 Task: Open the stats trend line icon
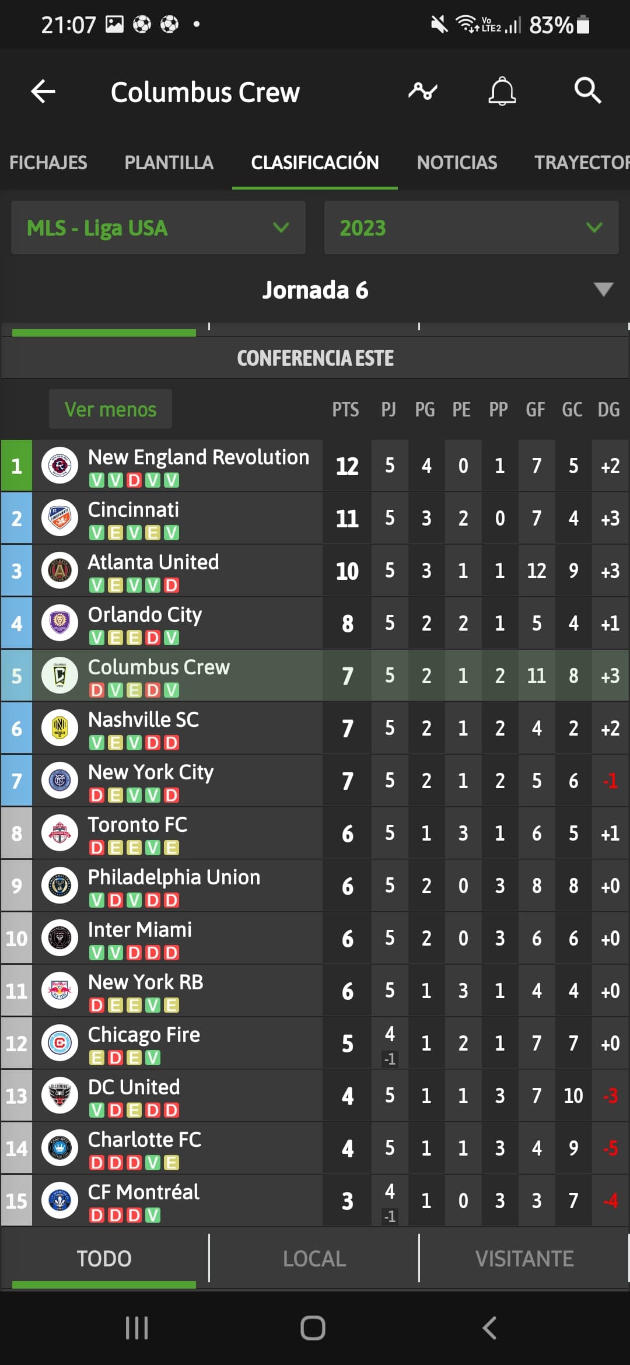click(x=423, y=92)
